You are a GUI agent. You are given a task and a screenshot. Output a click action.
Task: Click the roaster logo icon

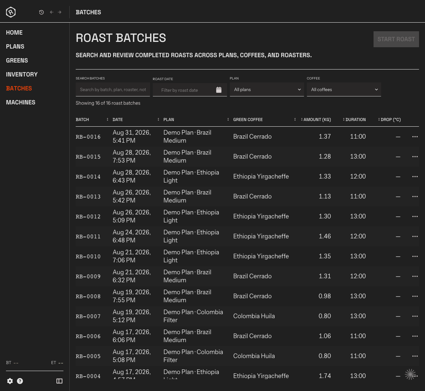point(11,12)
